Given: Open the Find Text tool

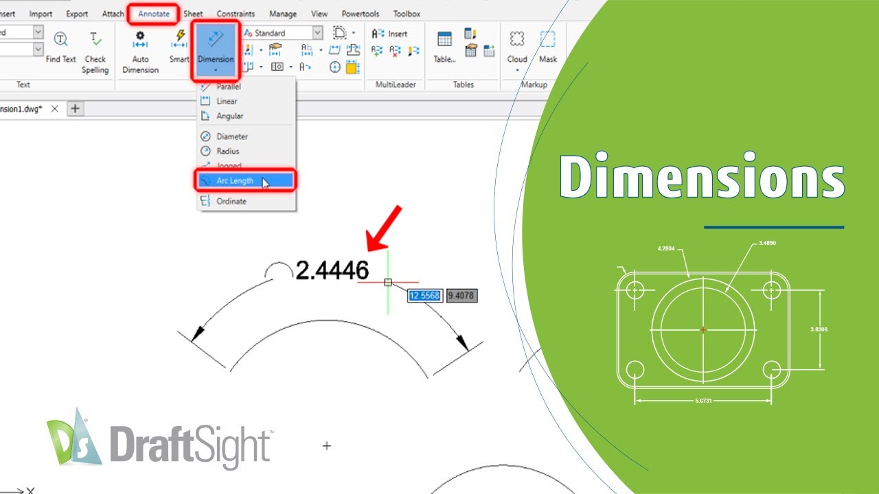Looking at the screenshot, I should [60, 47].
